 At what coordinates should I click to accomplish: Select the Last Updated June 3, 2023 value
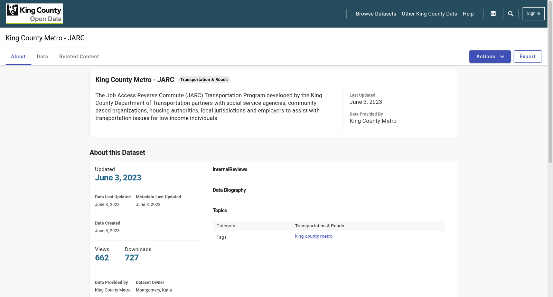click(366, 102)
